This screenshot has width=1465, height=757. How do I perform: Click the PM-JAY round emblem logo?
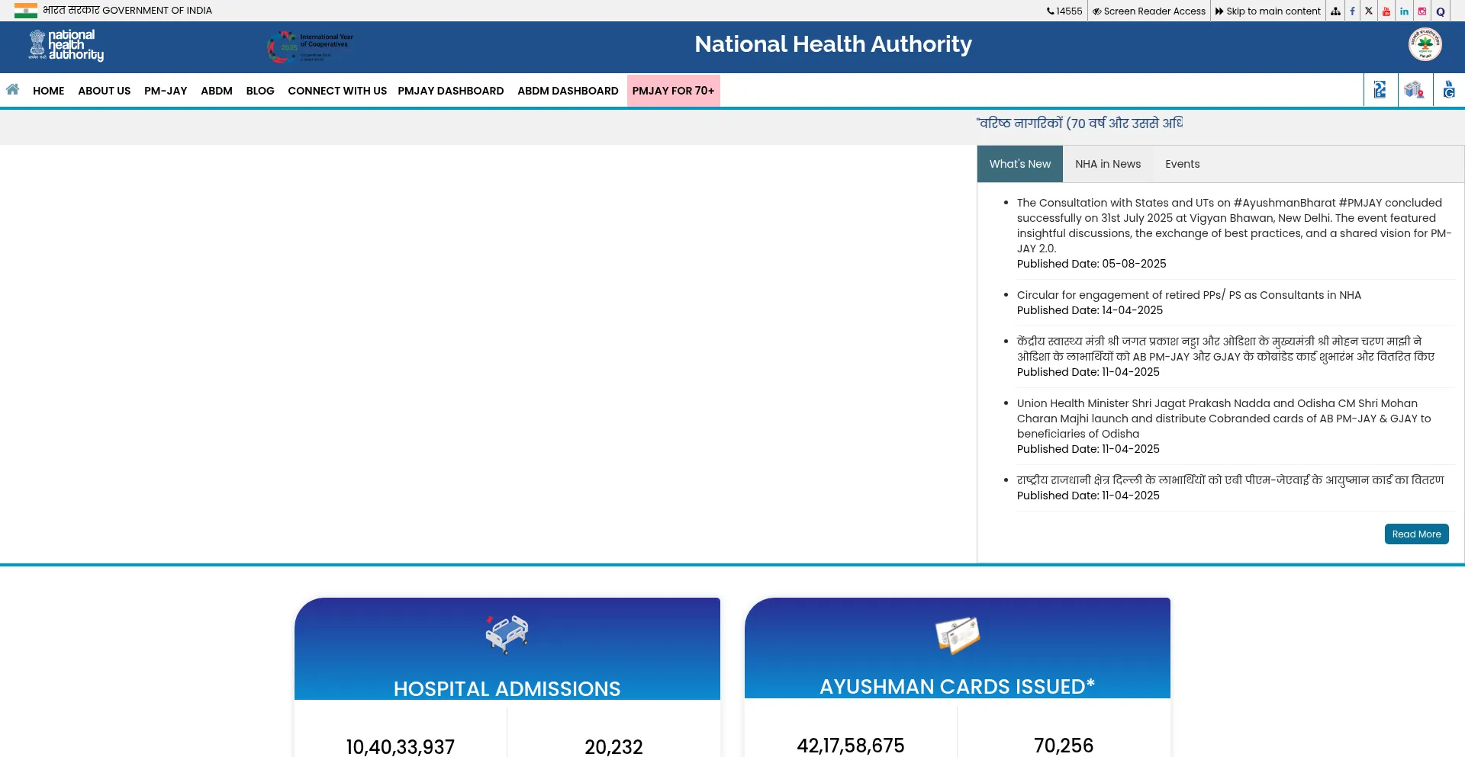(1425, 44)
